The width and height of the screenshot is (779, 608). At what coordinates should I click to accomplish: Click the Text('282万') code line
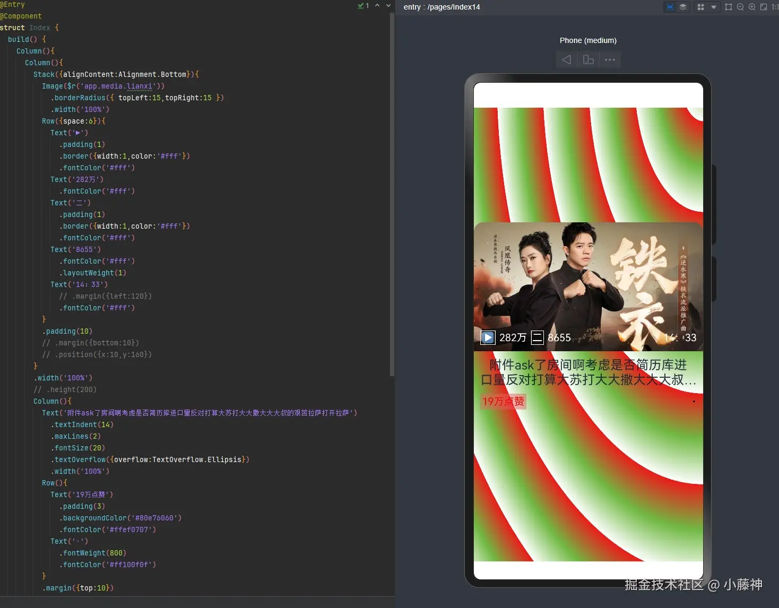pyautogui.click(x=77, y=179)
